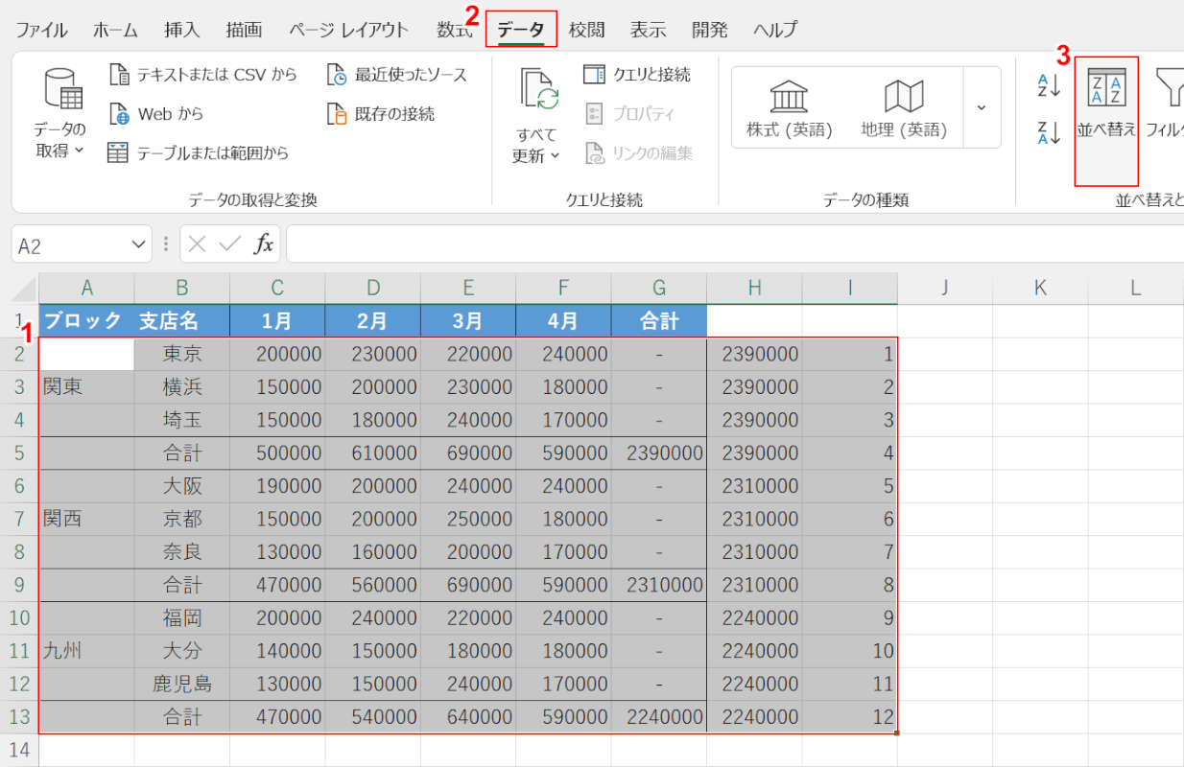Select row 5 header
The image size is (1184, 767).
click(19, 453)
